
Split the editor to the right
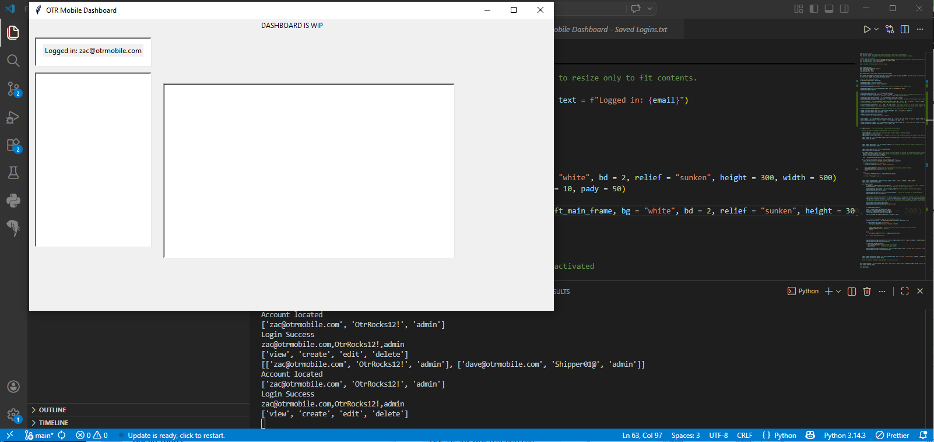[905, 29]
